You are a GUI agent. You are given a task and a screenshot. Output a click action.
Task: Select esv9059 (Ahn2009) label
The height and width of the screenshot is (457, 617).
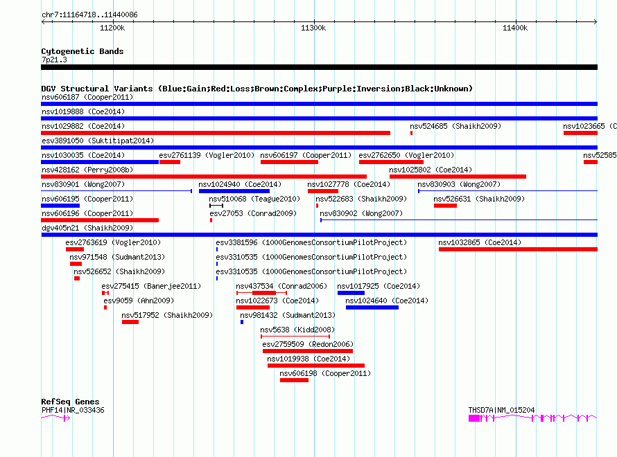[x=139, y=301]
